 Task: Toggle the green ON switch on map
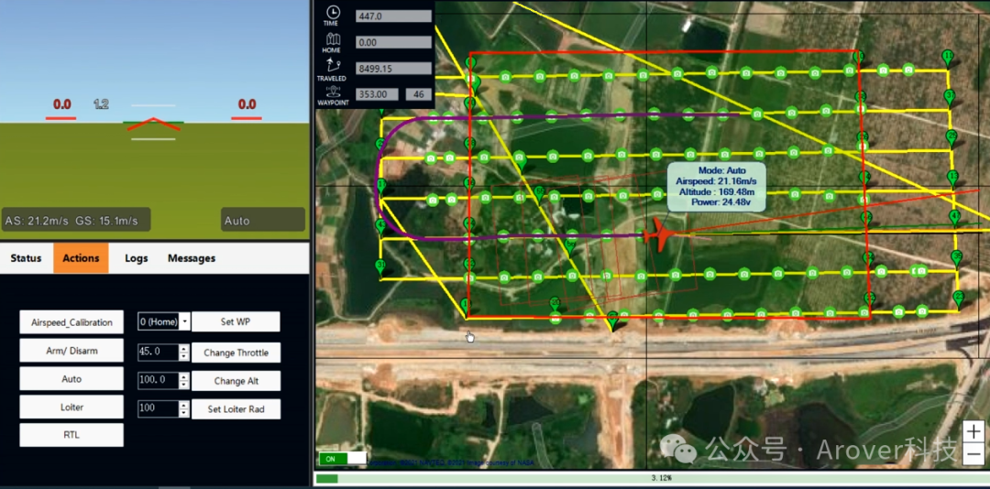point(341,458)
